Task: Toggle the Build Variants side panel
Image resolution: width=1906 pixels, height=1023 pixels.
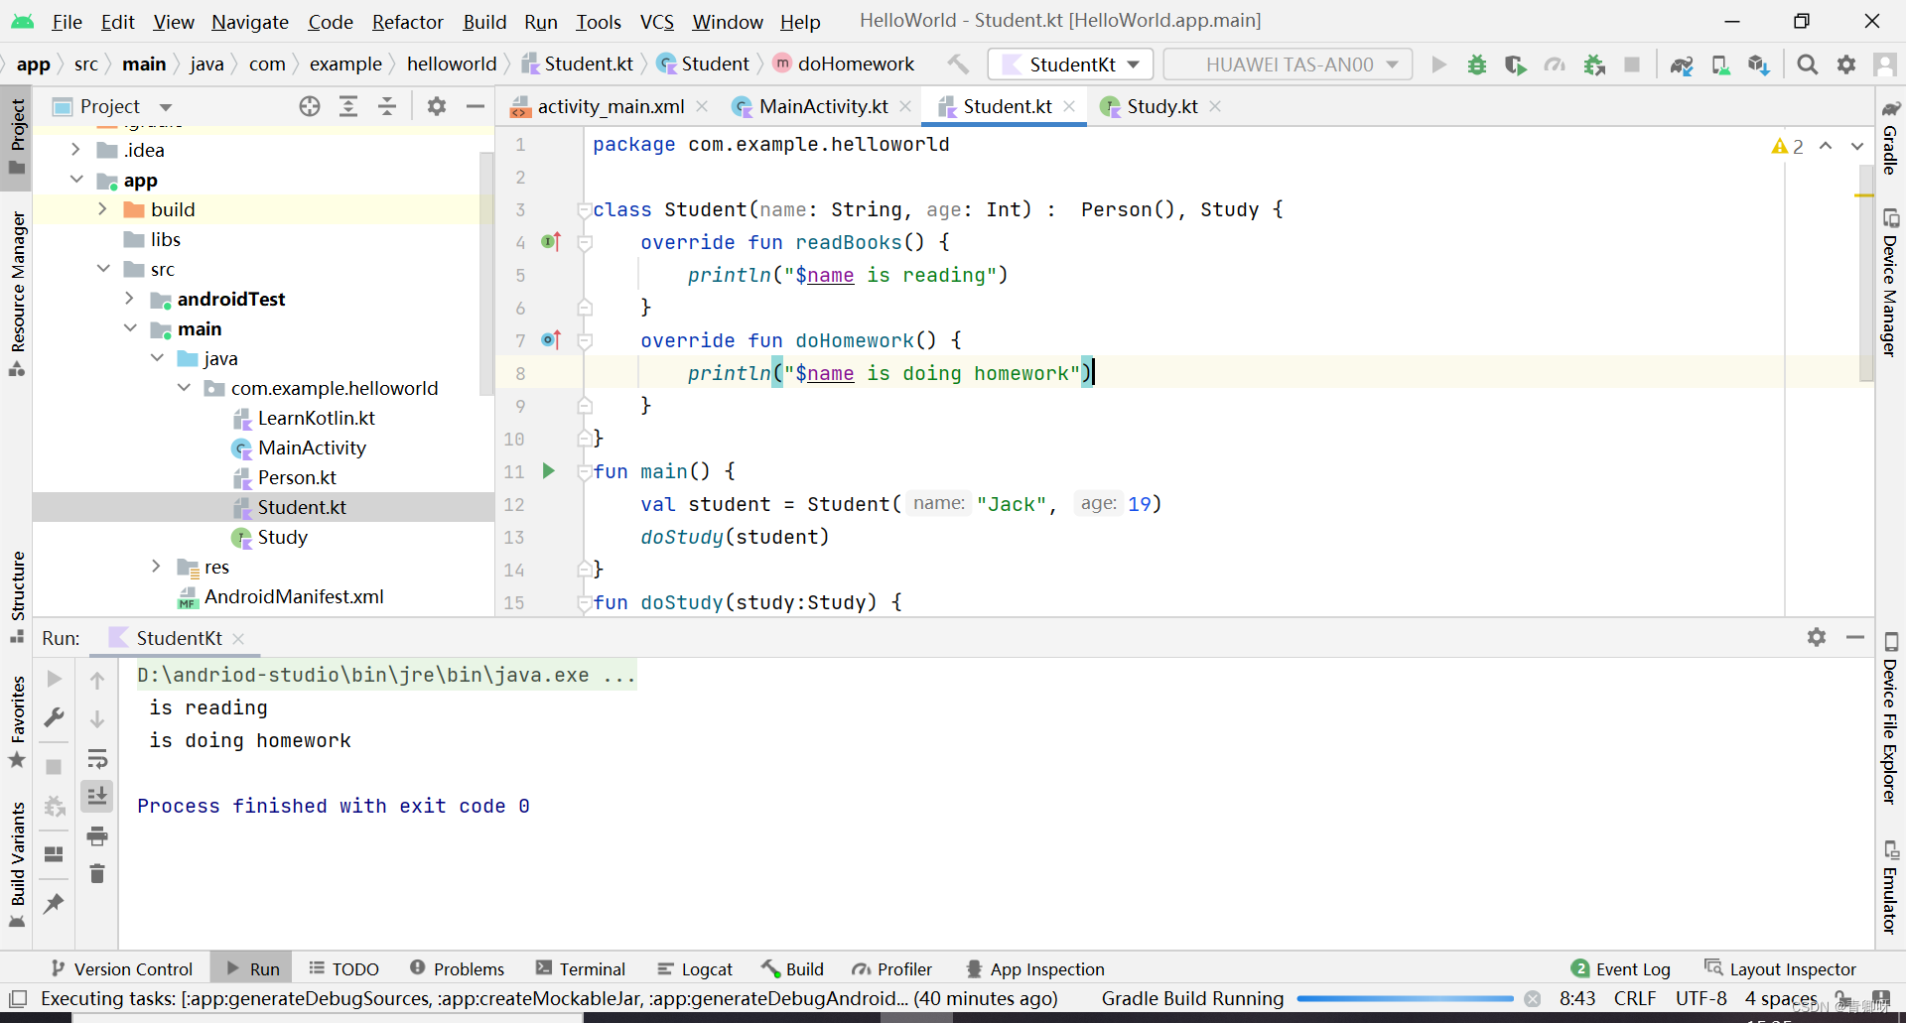Action: [x=17, y=863]
